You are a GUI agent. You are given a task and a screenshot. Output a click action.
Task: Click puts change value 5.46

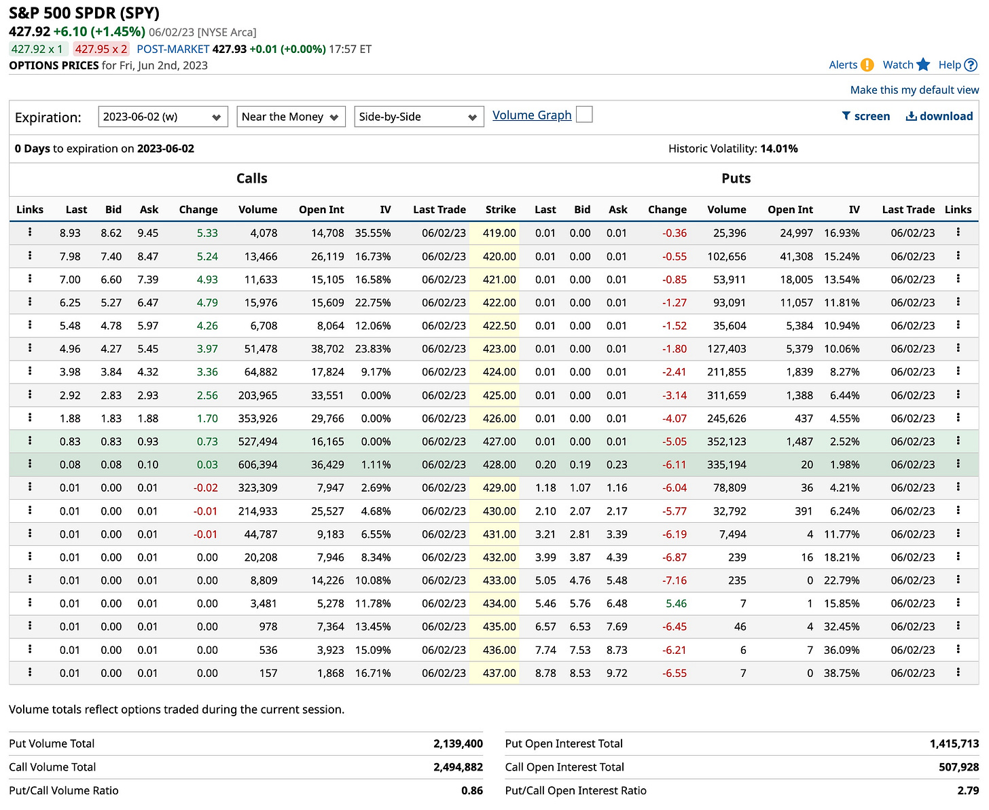point(677,604)
